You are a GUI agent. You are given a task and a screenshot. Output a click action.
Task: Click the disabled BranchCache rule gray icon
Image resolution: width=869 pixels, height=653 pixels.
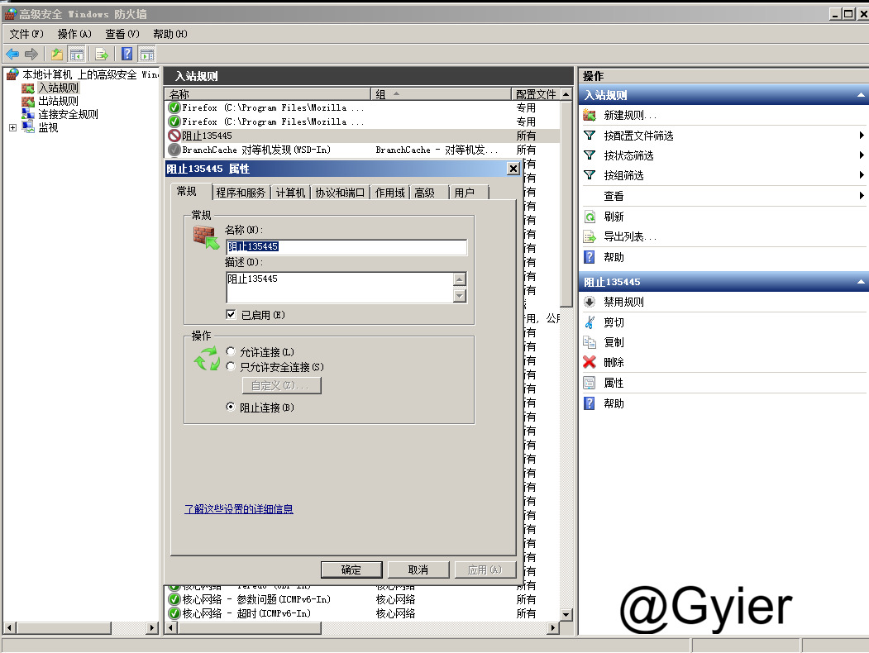pyautogui.click(x=174, y=150)
